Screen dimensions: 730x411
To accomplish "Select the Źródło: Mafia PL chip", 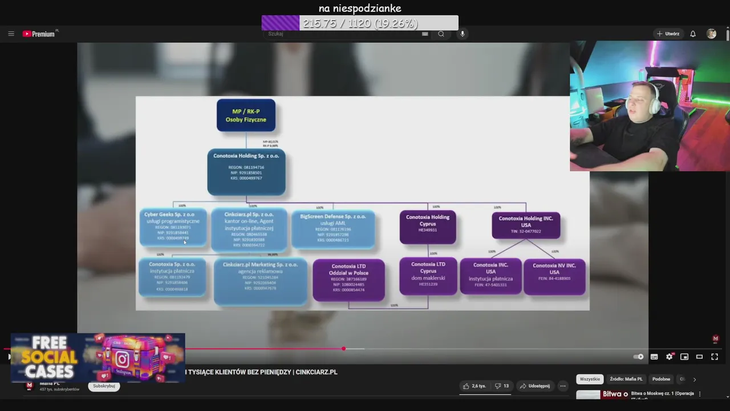I will point(626,379).
